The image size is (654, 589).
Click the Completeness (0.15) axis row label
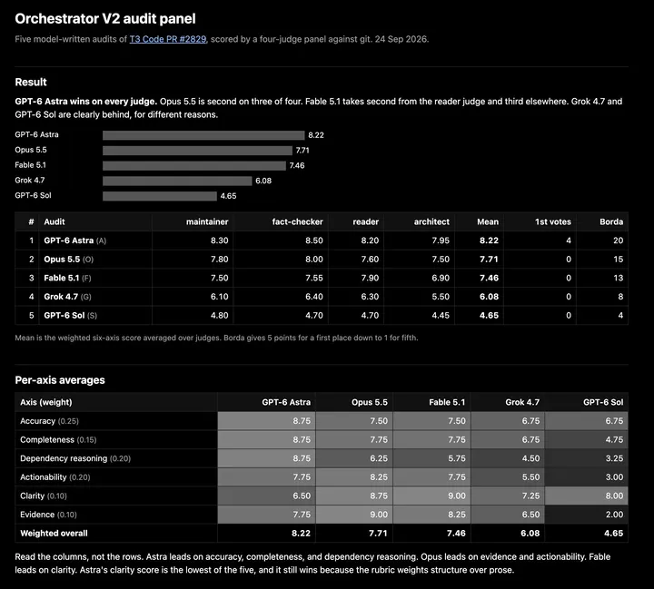[x=58, y=440]
